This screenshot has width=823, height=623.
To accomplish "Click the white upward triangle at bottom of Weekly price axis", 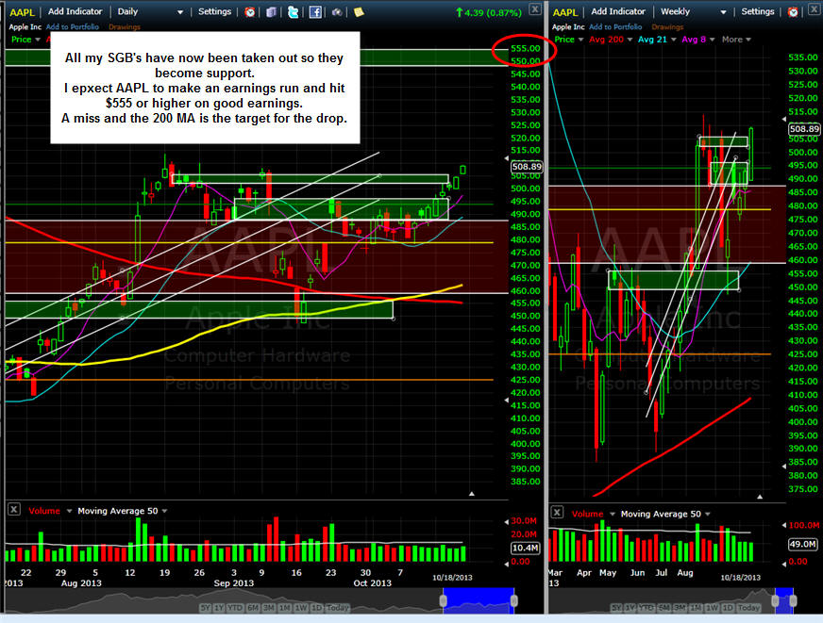I will (x=760, y=496).
